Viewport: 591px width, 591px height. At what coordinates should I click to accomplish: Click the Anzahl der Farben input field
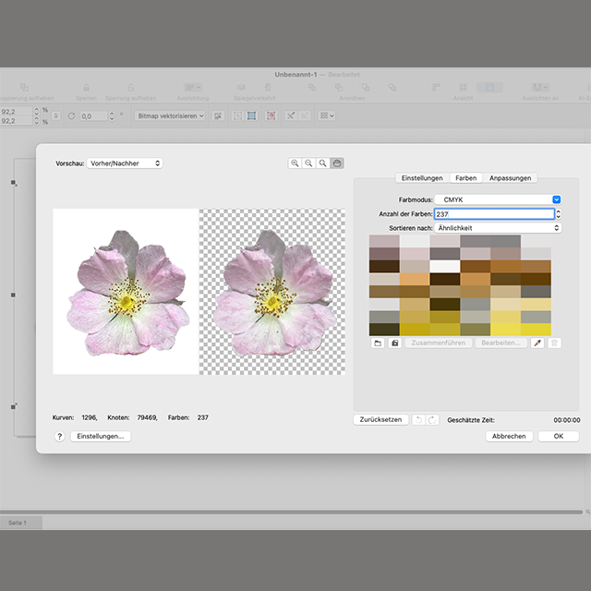(x=493, y=213)
